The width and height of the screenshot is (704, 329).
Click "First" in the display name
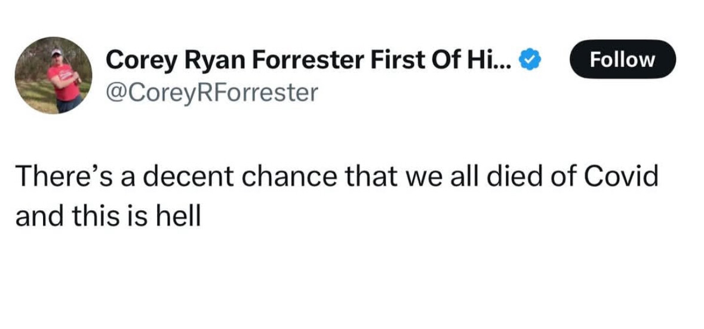[398, 60]
